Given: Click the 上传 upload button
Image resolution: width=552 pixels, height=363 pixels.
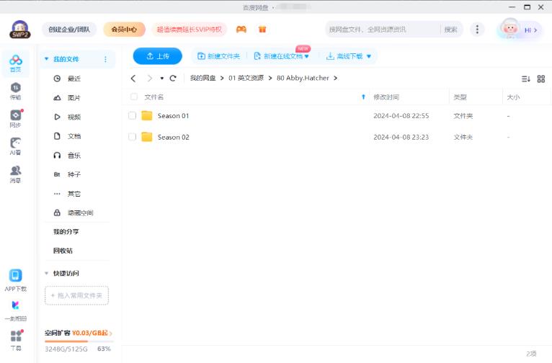Looking at the screenshot, I should pos(158,56).
